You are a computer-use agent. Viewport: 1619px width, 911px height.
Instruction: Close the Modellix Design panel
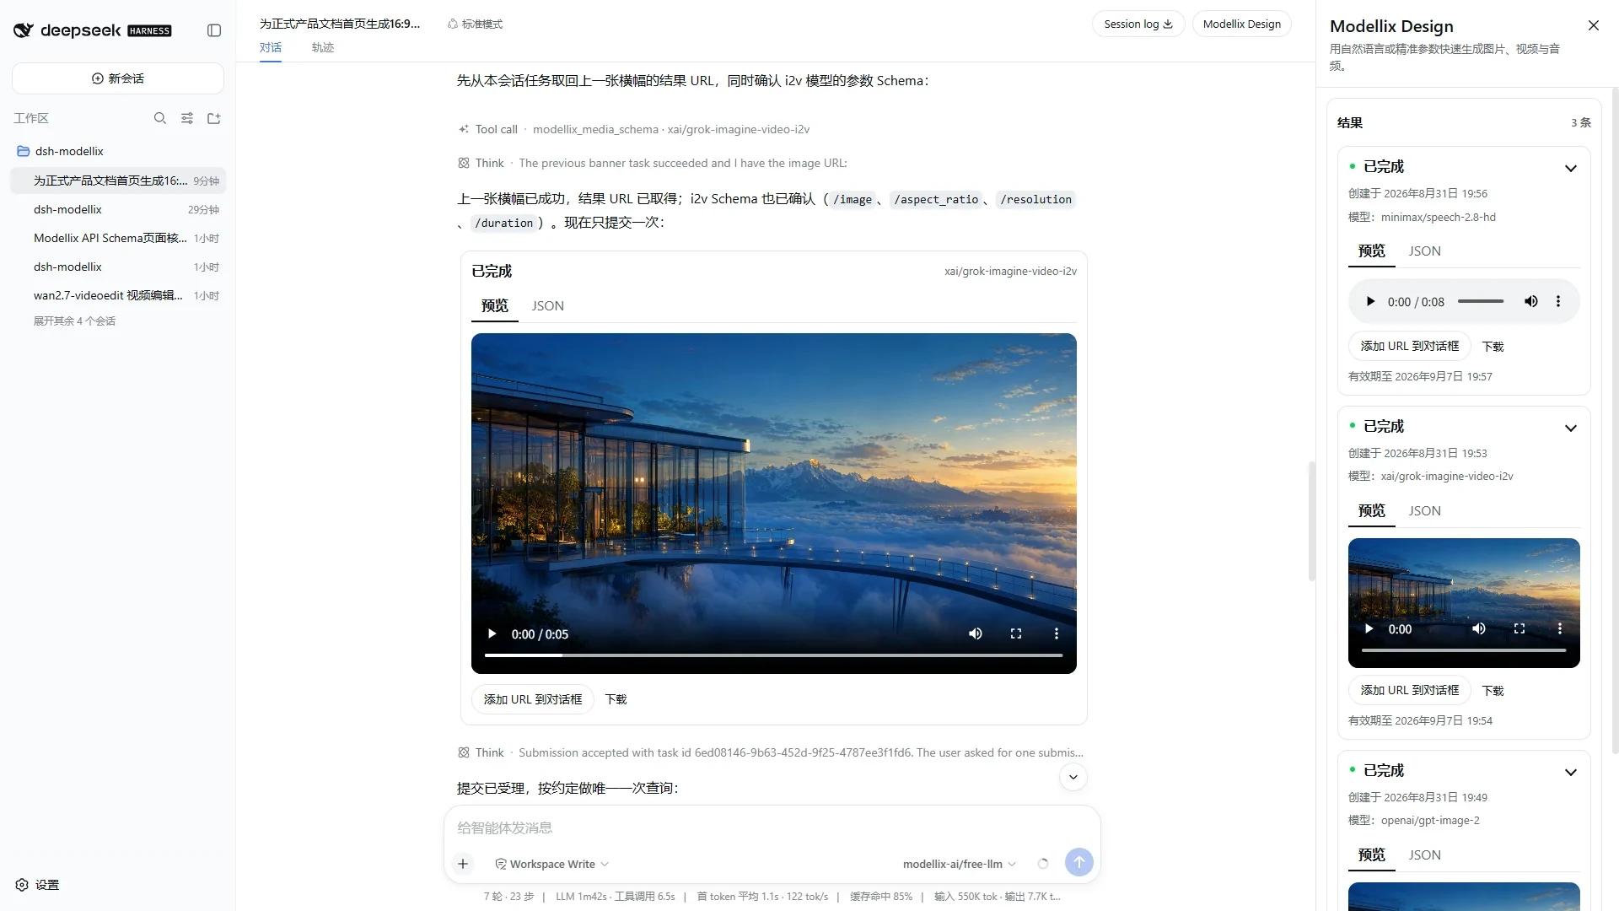point(1594,25)
